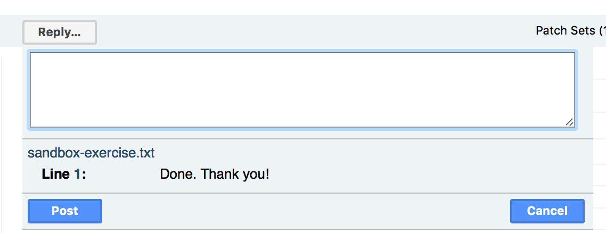Select the "Done. Thank you!" comment text
Screen dimensions: 606x233
pyautogui.click(x=215, y=174)
